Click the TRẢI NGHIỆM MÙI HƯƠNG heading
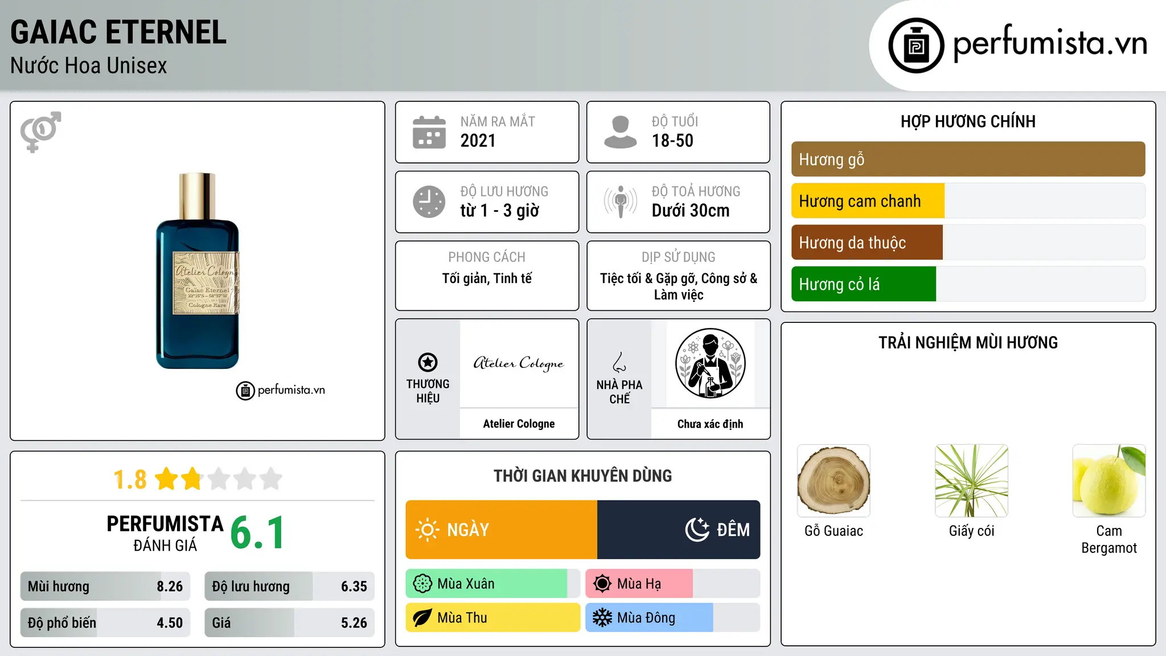The image size is (1166, 656). point(968,342)
